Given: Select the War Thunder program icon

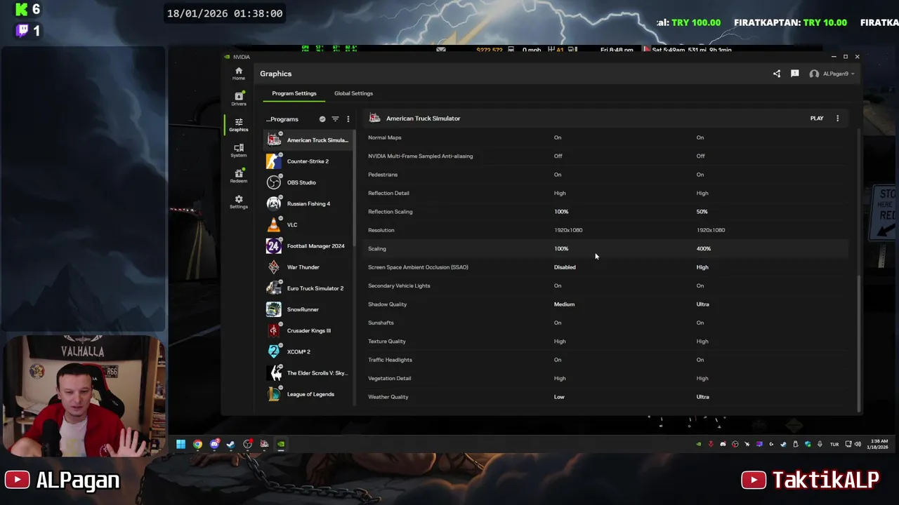Looking at the screenshot, I should [x=273, y=267].
